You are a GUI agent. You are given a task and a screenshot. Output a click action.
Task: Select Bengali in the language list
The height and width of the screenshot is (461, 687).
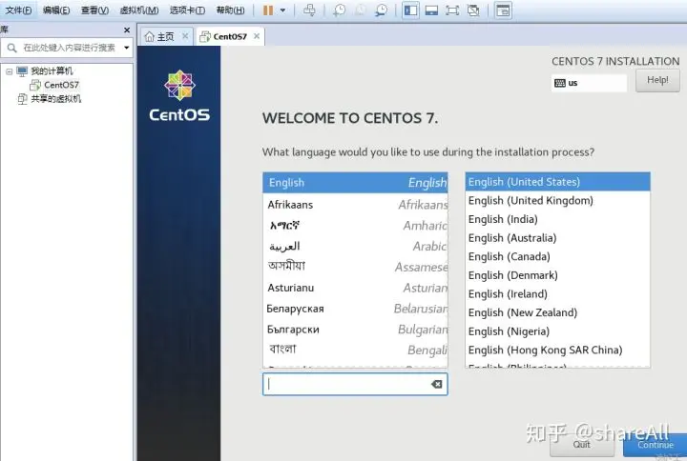355,350
